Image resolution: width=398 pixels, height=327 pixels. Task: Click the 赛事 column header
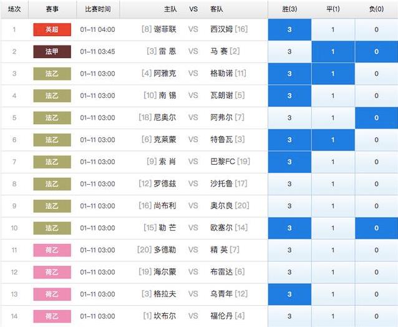click(52, 9)
